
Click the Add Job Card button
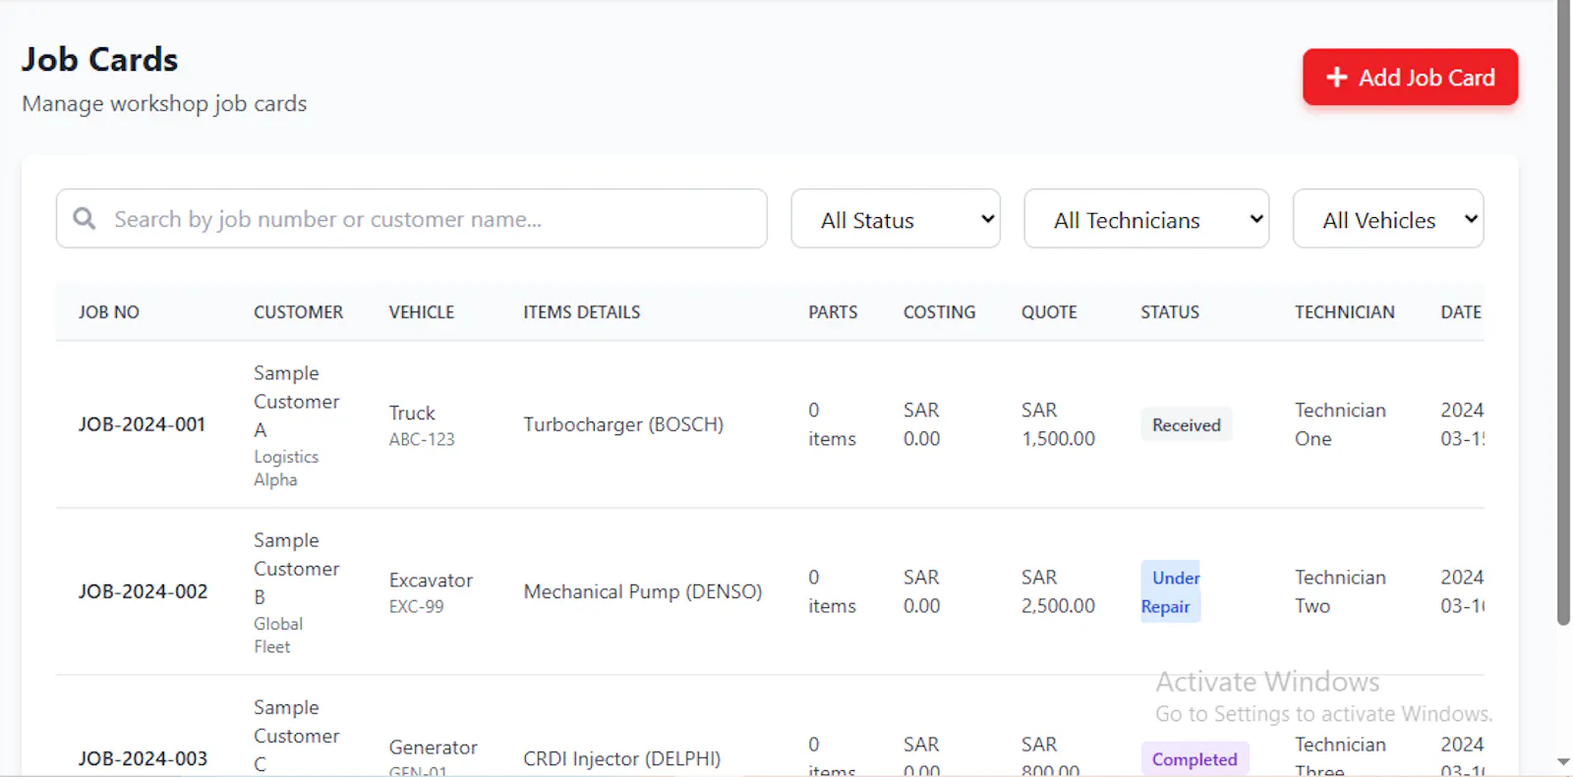[1410, 77]
